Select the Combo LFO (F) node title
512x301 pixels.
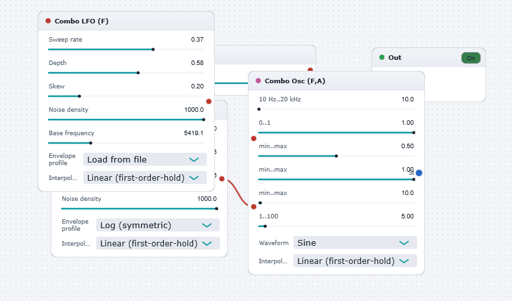point(81,21)
